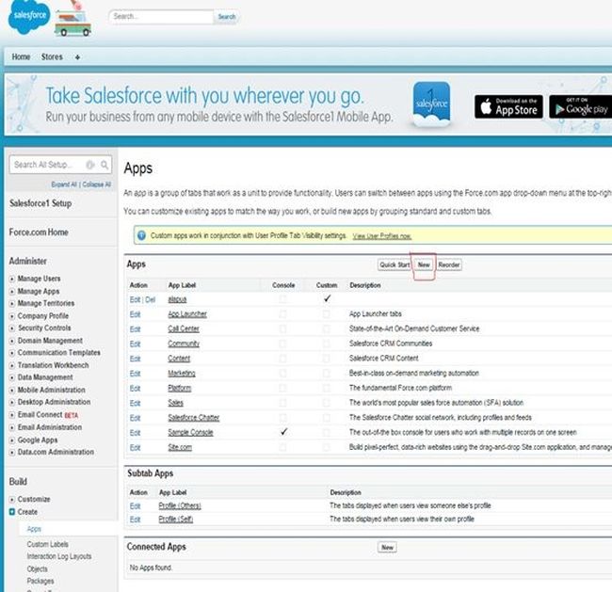Viewport: 612px width, 592px height.
Task: Expand the Manage Users node
Action: click(x=12, y=279)
